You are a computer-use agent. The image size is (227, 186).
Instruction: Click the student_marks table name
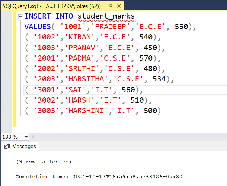click(x=106, y=16)
